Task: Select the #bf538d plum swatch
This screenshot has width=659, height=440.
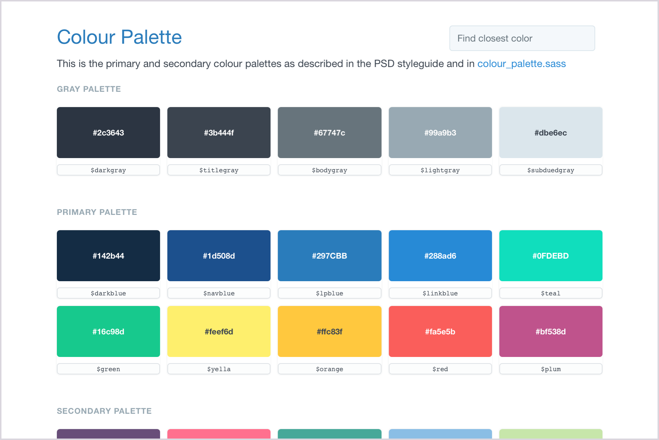Action: point(551,331)
